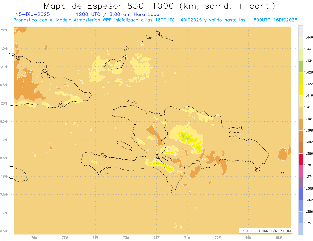Image resolution: width=313 pixels, height=241 pixels.
Task: Click the '70W' longitude label
Action: tap(218, 238)
